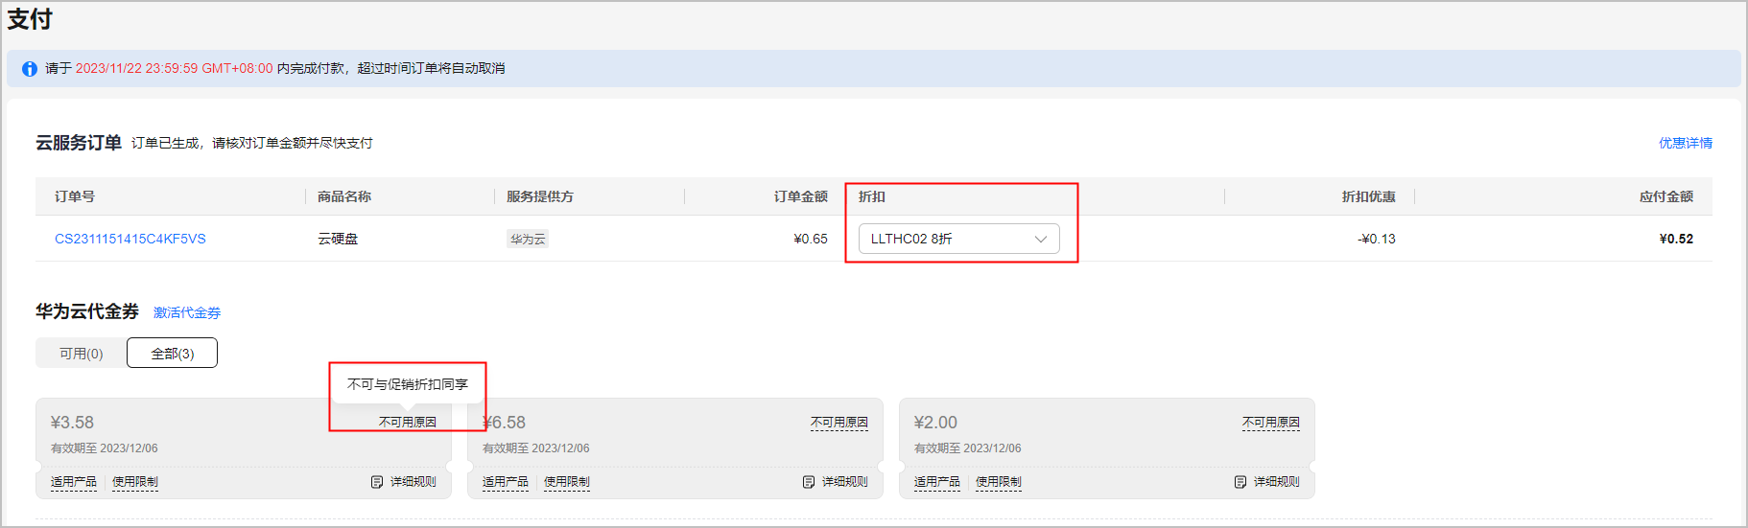
Task: Click the ¥0.52 payable amount
Action: [1676, 239]
